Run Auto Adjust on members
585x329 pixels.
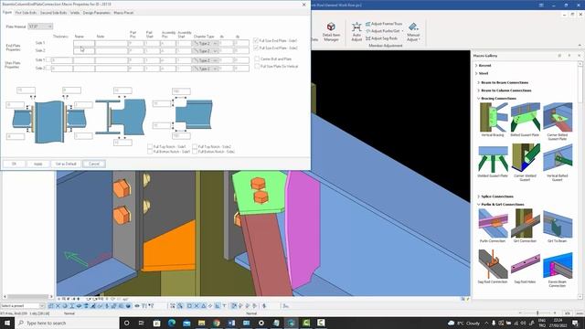pyautogui.click(x=356, y=31)
